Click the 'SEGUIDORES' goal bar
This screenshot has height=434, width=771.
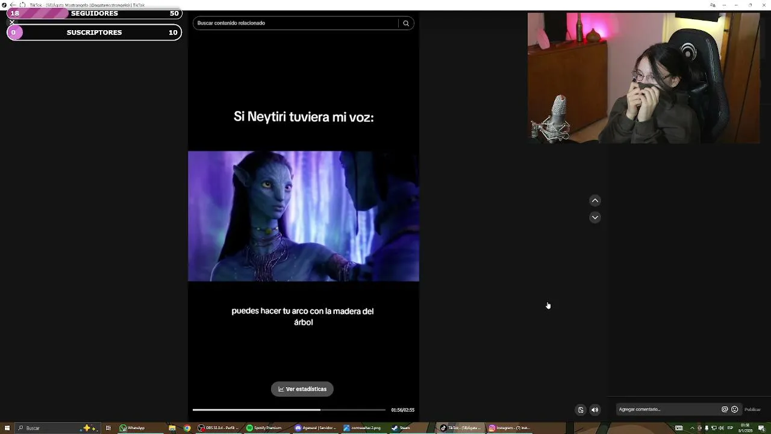94,13
